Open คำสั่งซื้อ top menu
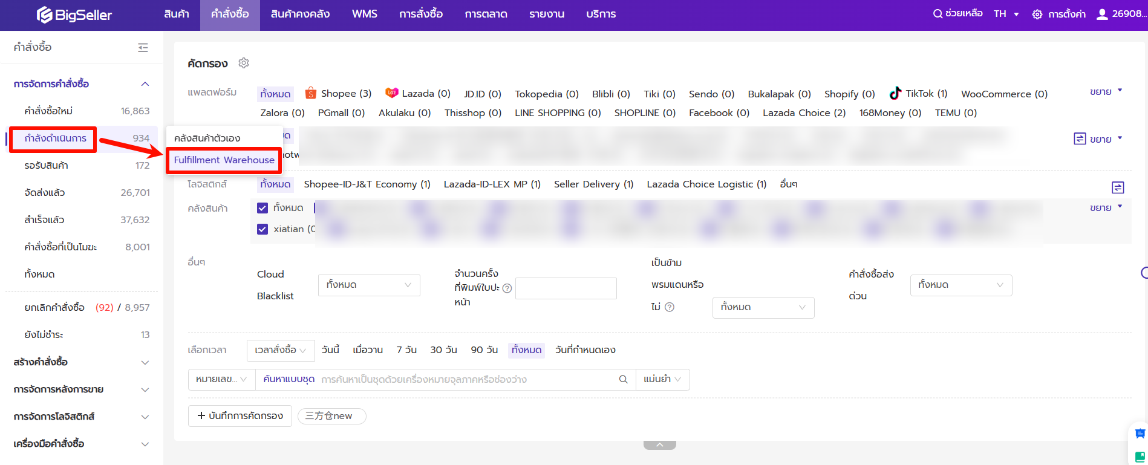 (230, 14)
